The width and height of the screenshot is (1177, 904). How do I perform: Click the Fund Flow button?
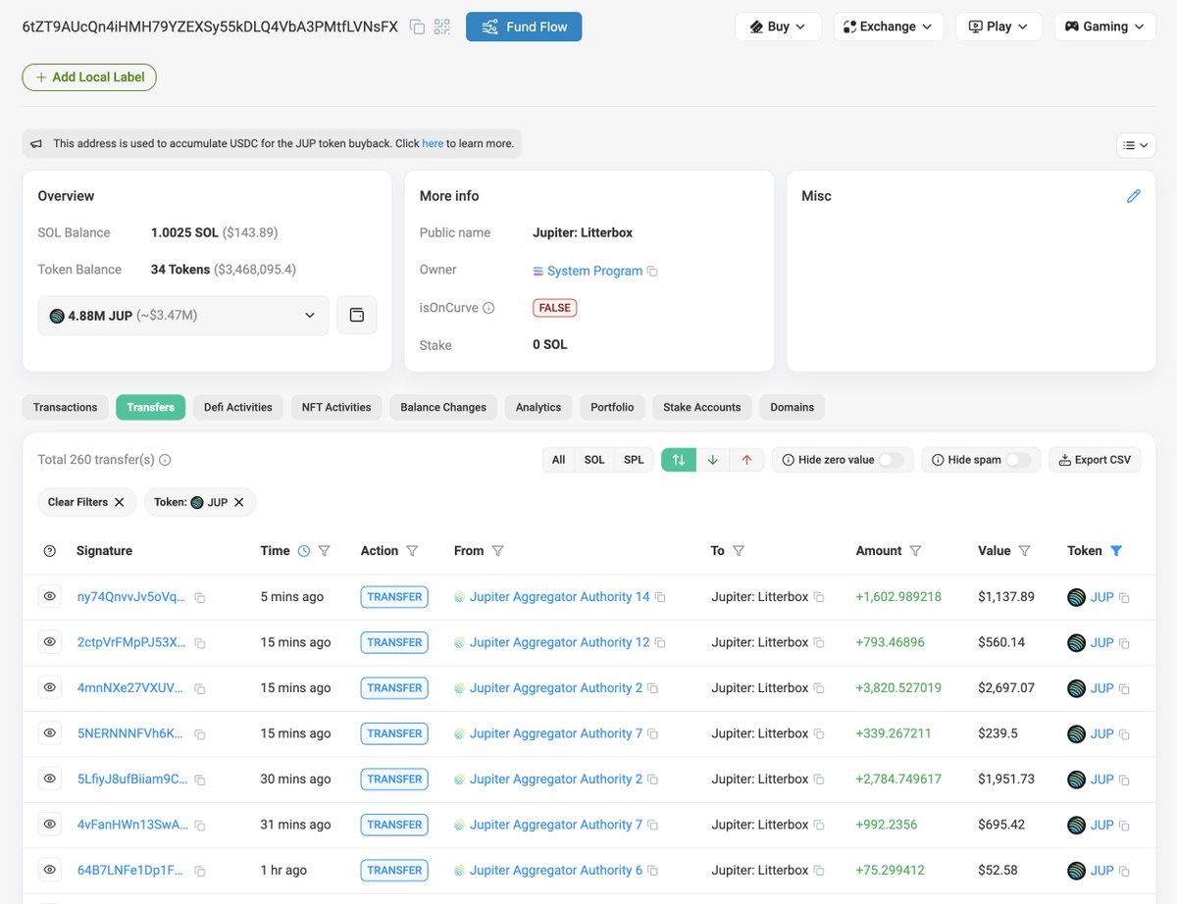click(524, 26)
